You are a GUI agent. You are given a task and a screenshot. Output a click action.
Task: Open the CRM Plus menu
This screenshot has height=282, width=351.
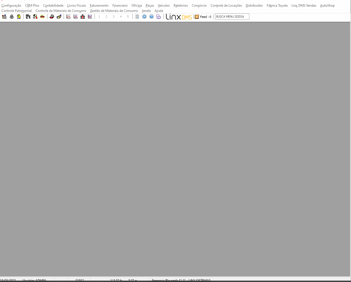pyautogui.click(x=32, y=6)
